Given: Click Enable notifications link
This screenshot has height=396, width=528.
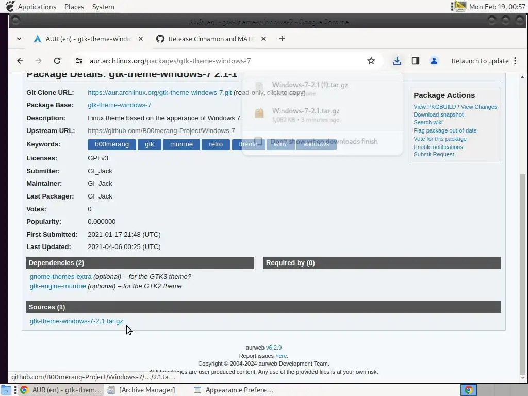Looking at the screenshot, I should [x=438, y=147].
